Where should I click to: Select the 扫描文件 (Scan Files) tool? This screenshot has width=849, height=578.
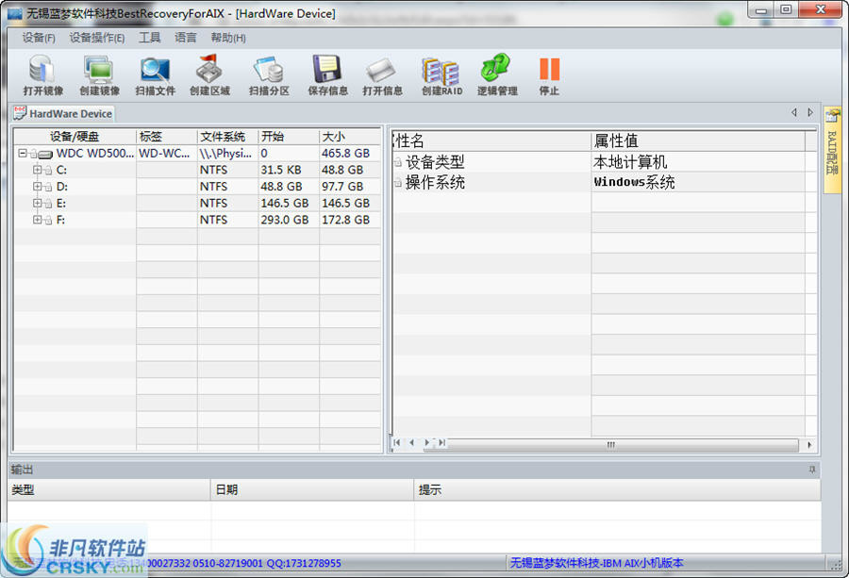155,74
